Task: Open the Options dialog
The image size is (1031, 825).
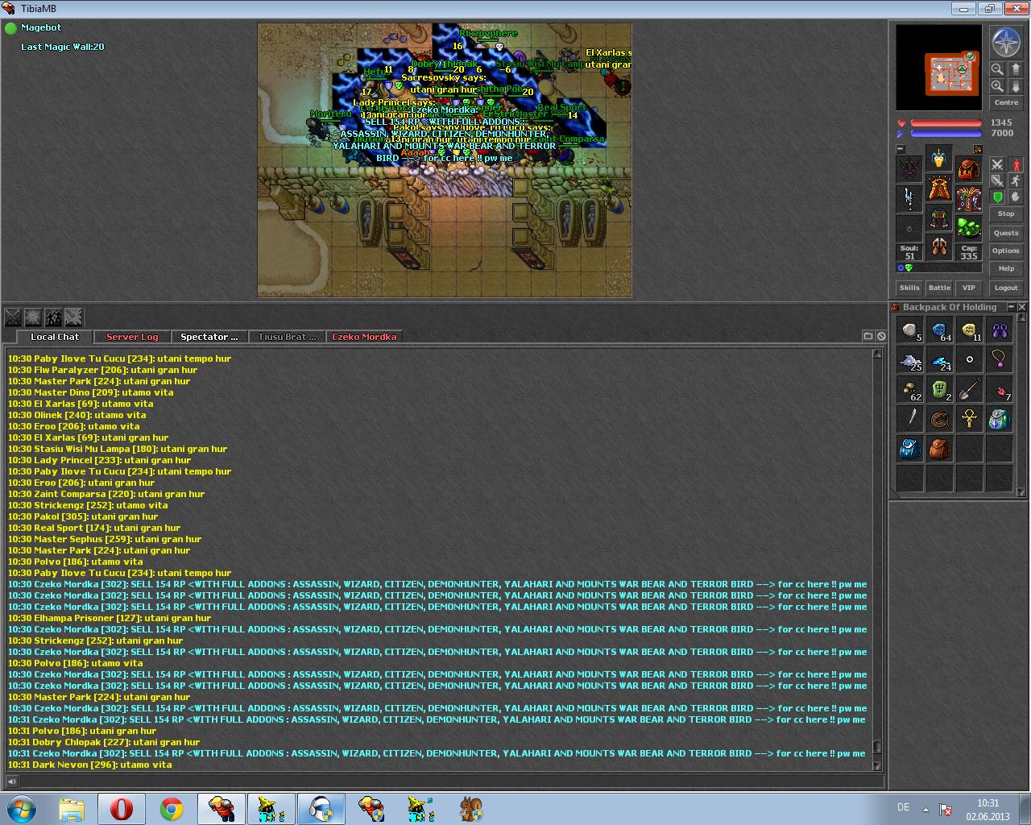Action: click(1006, 251)
